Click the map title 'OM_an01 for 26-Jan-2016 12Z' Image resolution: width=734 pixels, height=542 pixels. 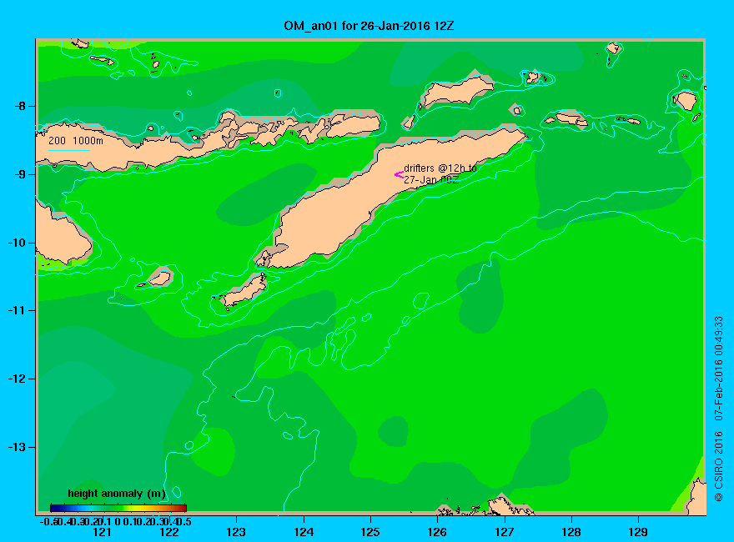[x=369, y=26]
